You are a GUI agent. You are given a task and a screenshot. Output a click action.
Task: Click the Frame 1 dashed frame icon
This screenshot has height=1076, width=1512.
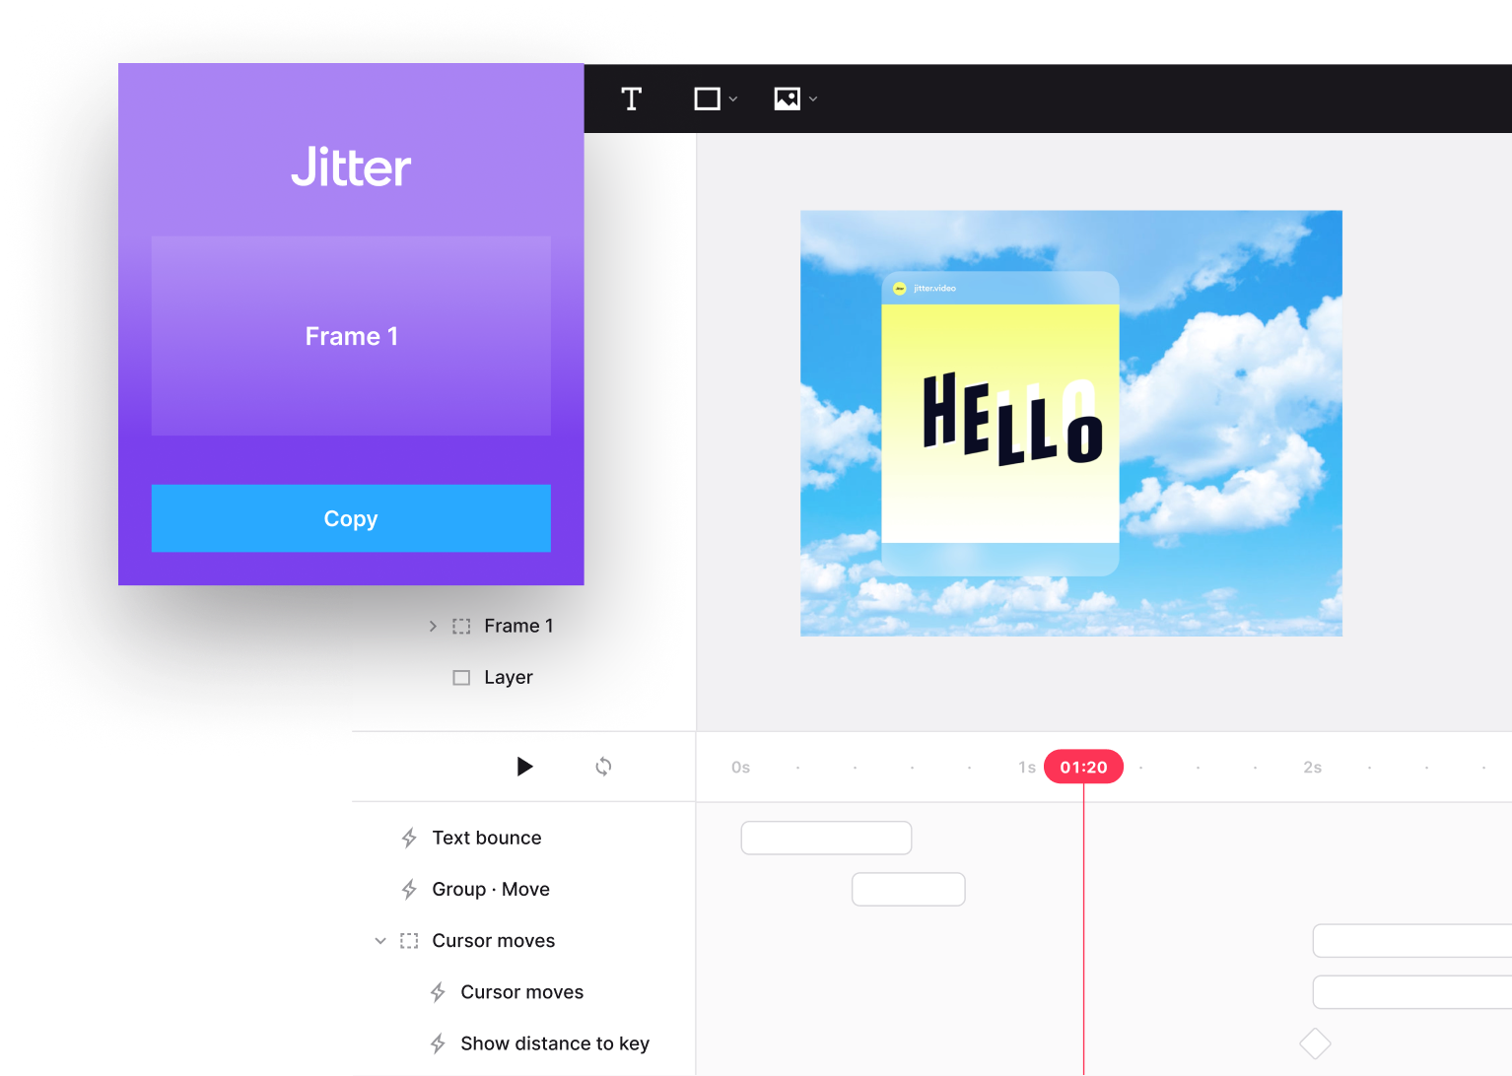pyautogui.click(x=461, y=627)
